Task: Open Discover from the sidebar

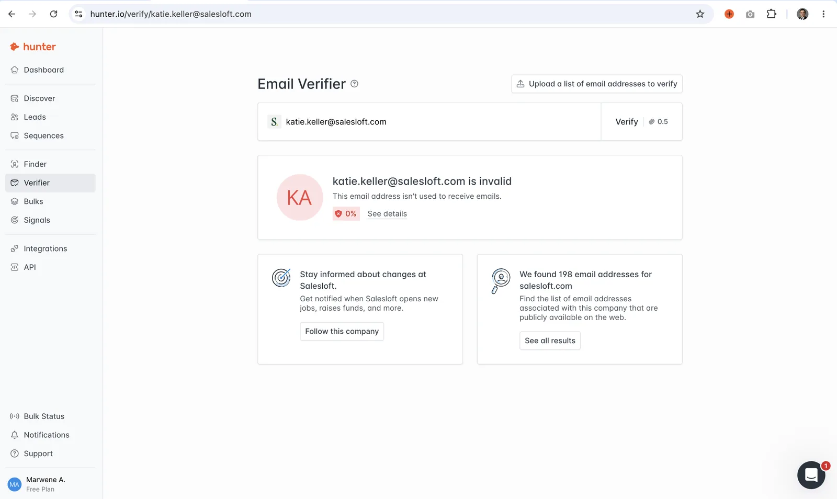Action: tap(50, 98)
